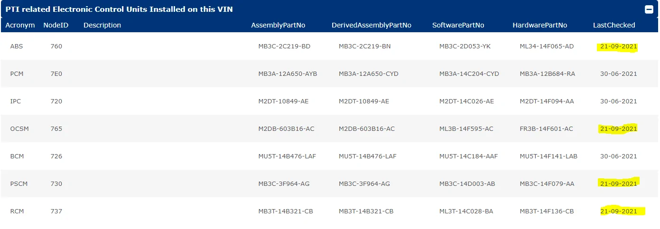
Task: Click the HardwarePartNo column header
Action: (539, 25)
